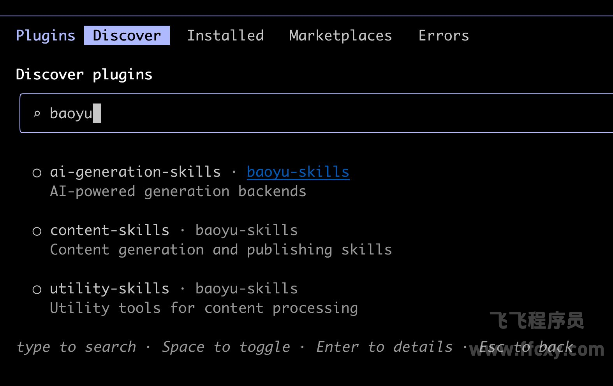Click the 'Utility tools for content processing' description

point(204,308)
